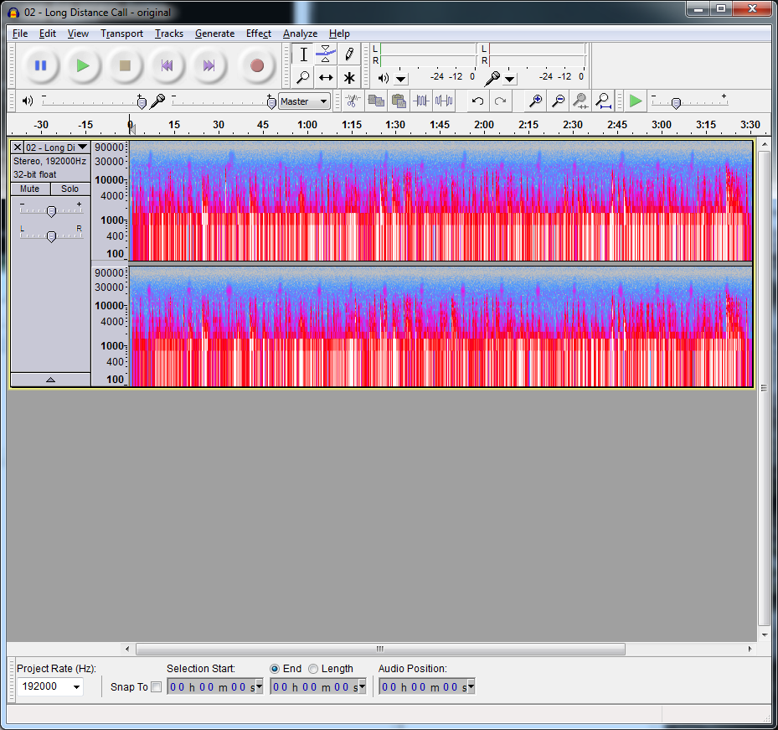Click the vertical scrollbar down arrow
The width and height of the screenshot is (778, 730).
point(764,635)
